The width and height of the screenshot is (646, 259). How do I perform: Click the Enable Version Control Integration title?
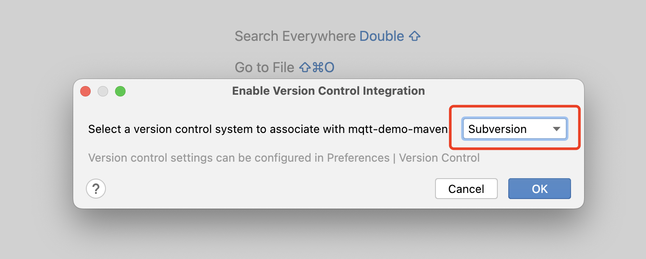click(328, 91)
